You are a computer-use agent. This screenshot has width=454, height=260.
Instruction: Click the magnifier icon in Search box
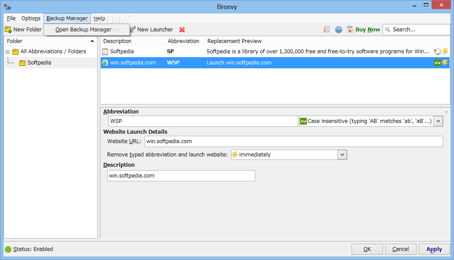click(388, 30)
